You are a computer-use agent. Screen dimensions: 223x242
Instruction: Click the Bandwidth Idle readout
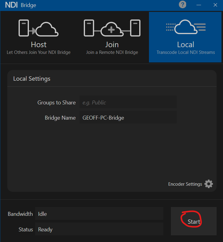coord(99,214)
